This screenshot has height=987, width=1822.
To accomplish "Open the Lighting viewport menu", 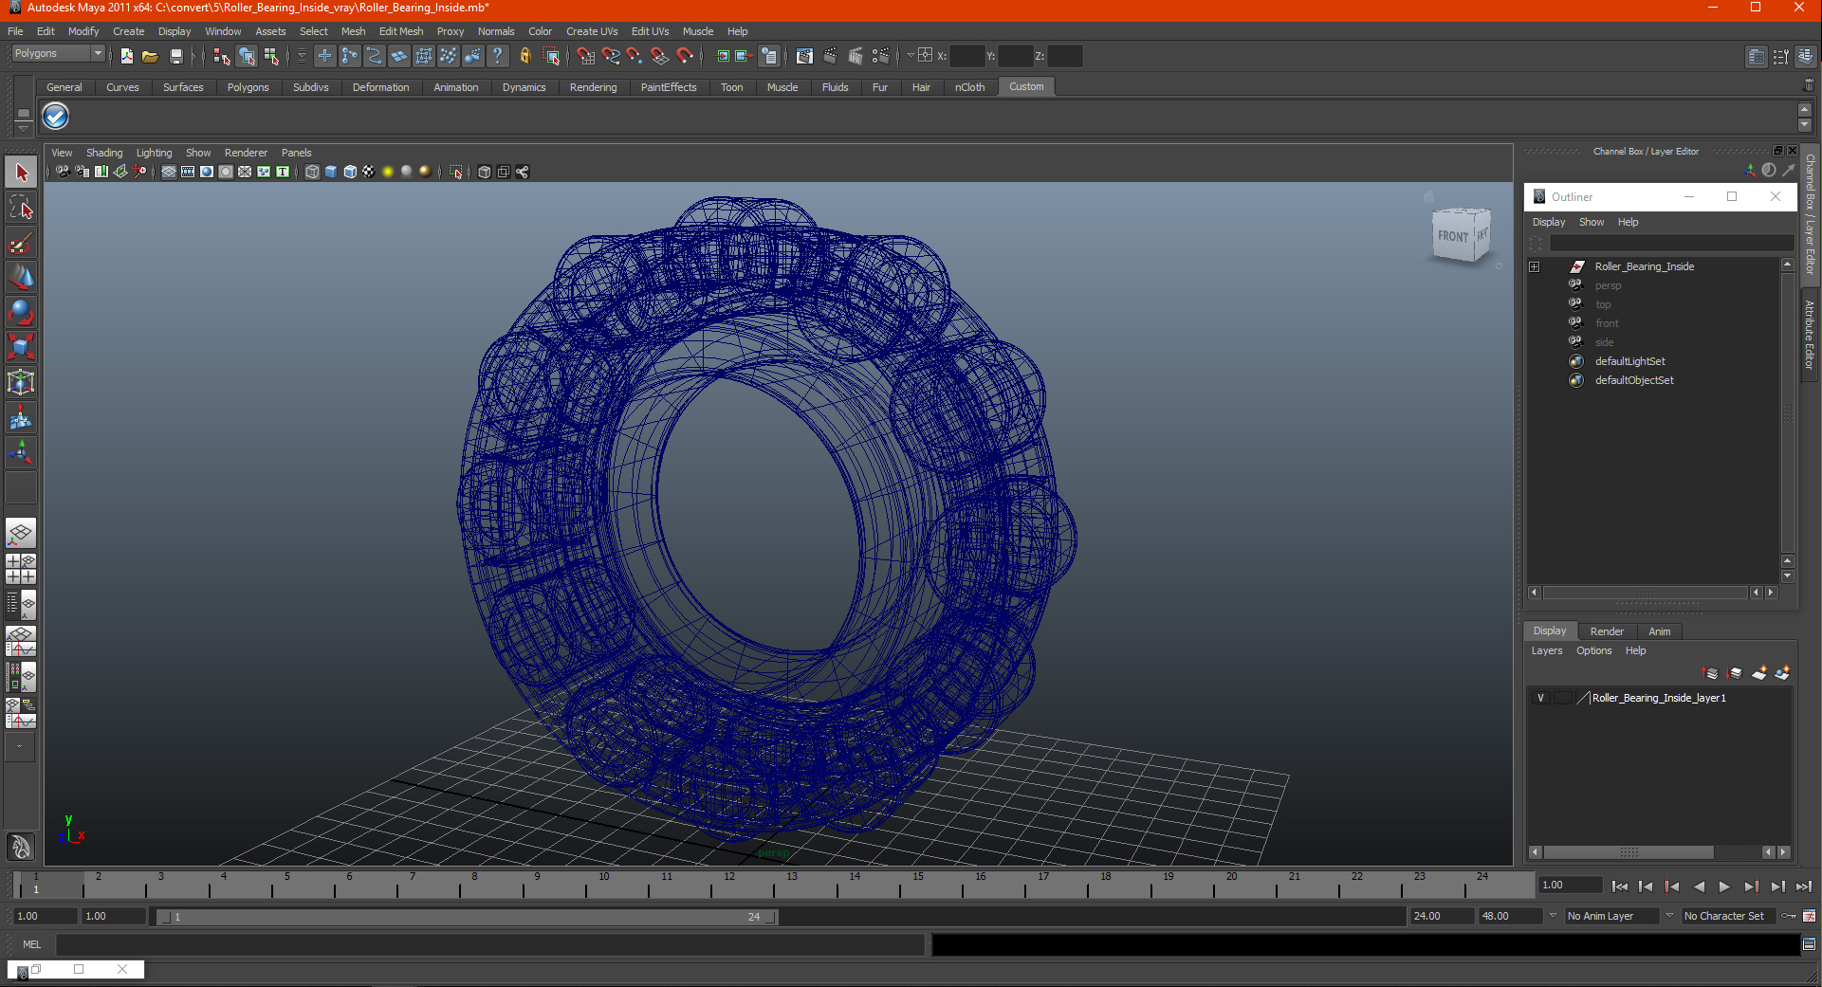I will click(x=154, y=153).
